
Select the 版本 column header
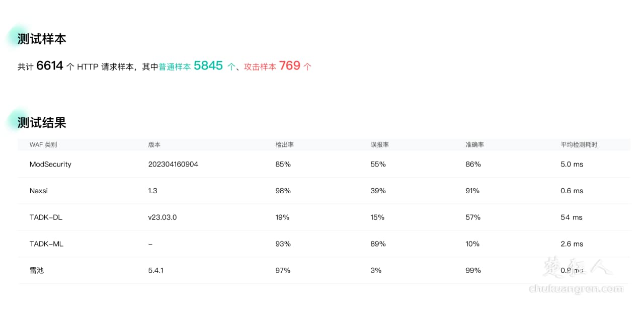pyautogui.click(x=154, y=145)
